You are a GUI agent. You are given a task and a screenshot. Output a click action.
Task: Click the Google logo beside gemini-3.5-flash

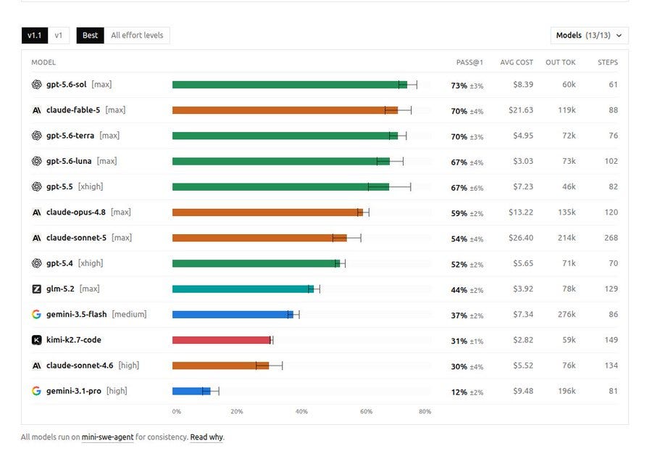[x=37, y=315]
